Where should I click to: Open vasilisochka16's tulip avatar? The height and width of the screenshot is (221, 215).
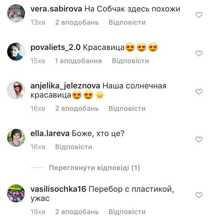(16, 193)
